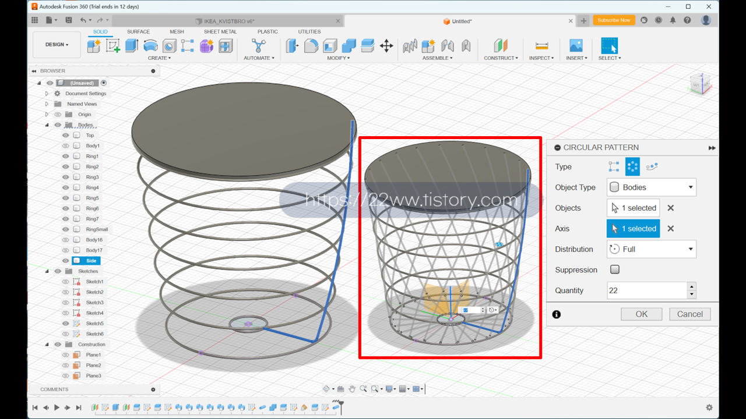Toggle visibility of Plane2

pyautogui.click(x=65, y=365)
